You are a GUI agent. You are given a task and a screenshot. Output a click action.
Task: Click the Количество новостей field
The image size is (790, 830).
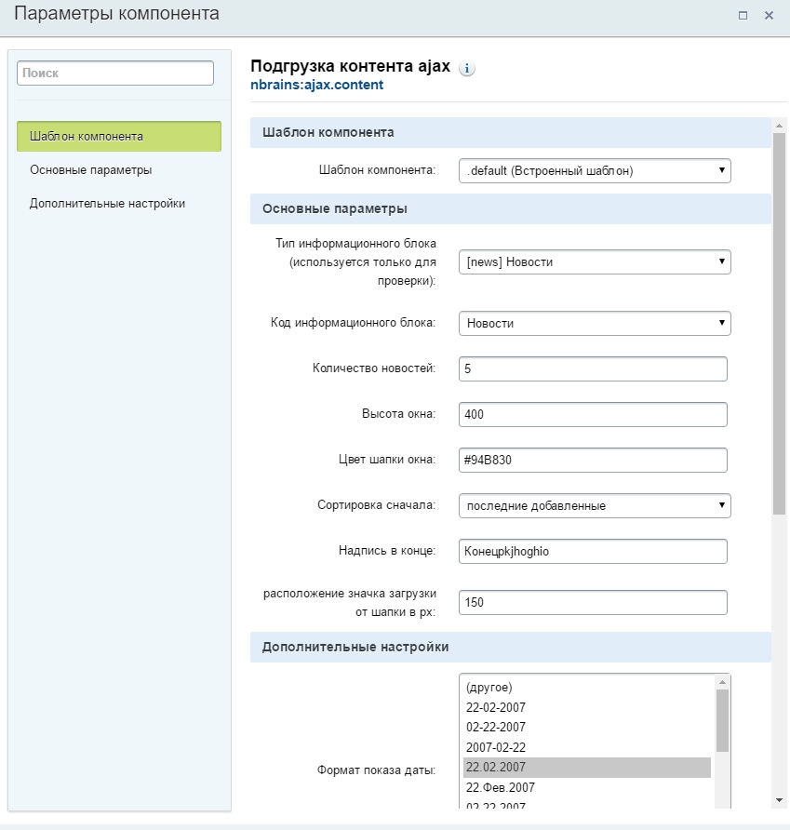[593, 369]
